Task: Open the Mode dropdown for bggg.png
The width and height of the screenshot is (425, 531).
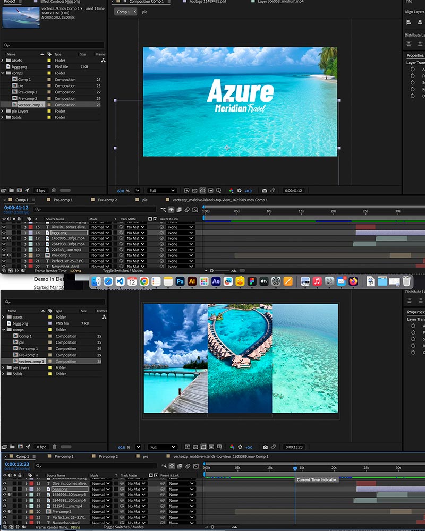Action: point(101,233)
